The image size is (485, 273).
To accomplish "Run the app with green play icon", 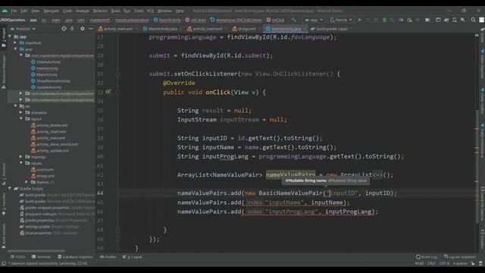I will point(359,20).
